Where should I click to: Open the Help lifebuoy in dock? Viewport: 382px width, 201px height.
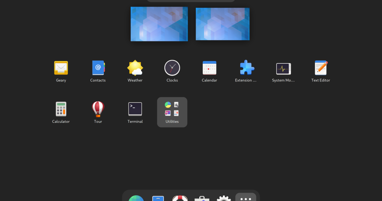tap(180, 198)
